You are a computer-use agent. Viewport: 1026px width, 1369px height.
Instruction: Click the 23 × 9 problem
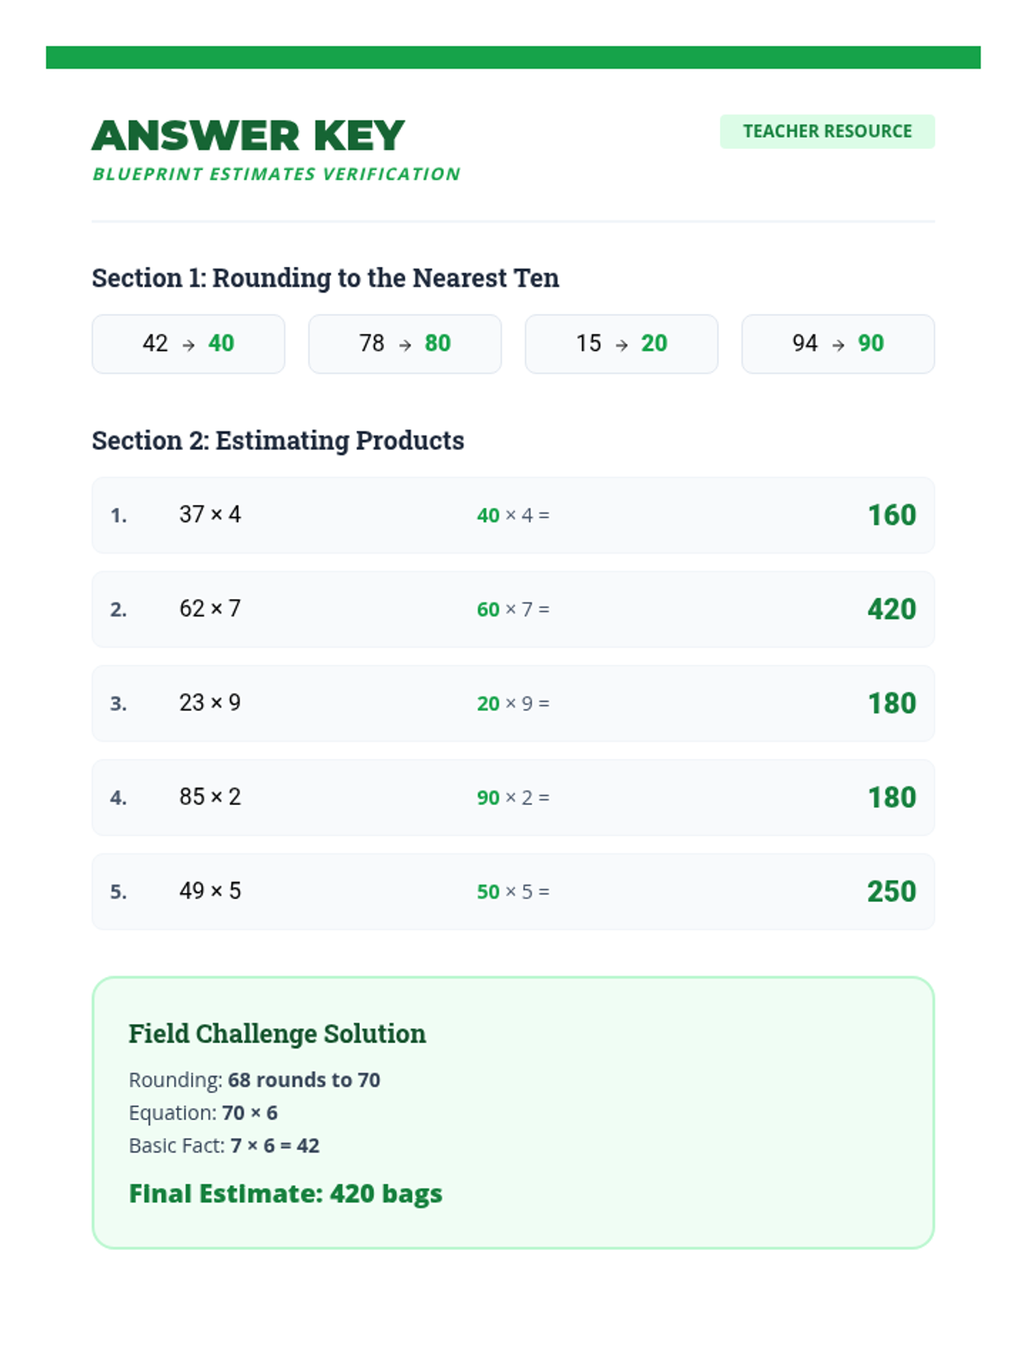[x=210, y=702]
